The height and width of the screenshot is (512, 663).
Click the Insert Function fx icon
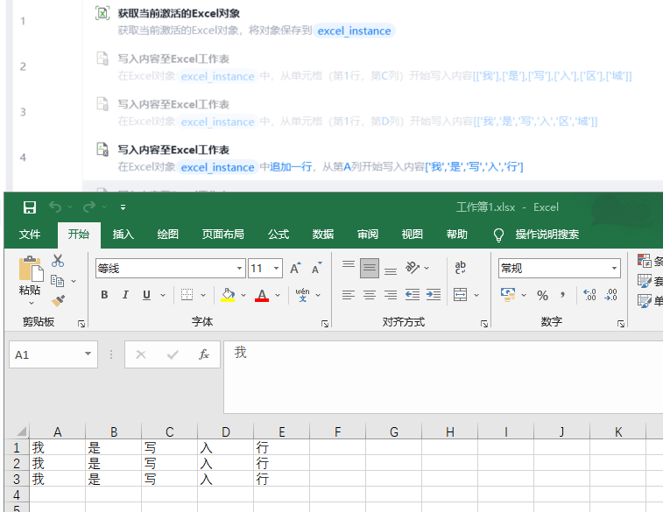204,354
